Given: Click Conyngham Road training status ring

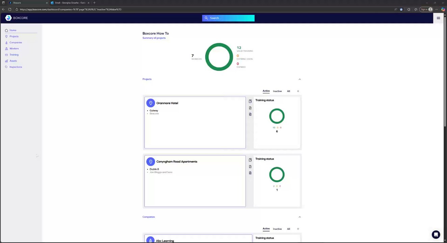Looking at the screenshot, I should click(x=277, y=174).
